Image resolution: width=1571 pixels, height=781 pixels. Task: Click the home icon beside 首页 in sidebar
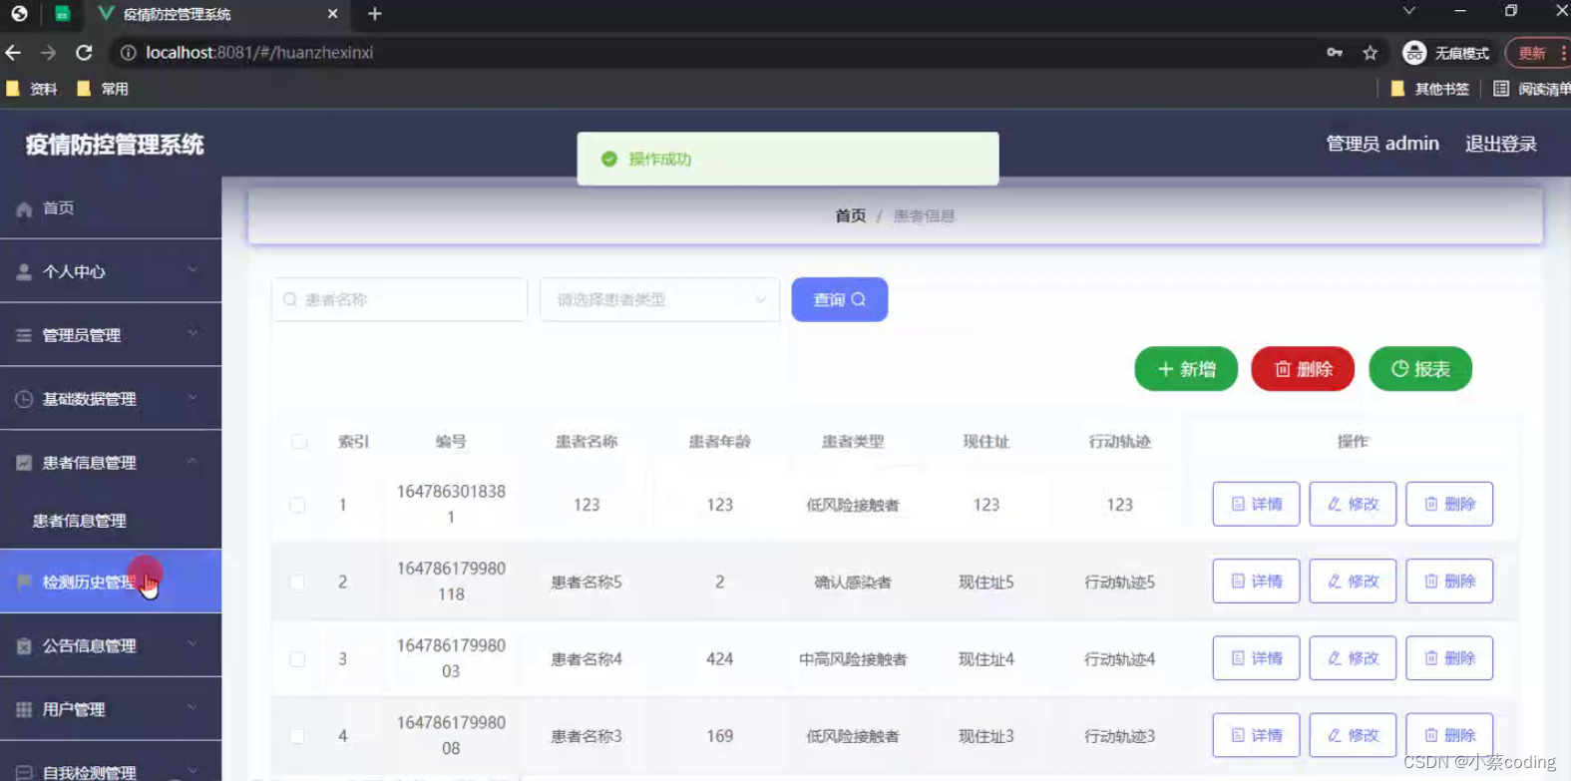[24, 208]
